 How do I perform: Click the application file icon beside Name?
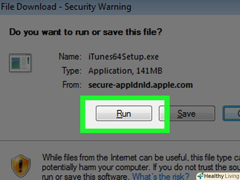coord(20,63)
